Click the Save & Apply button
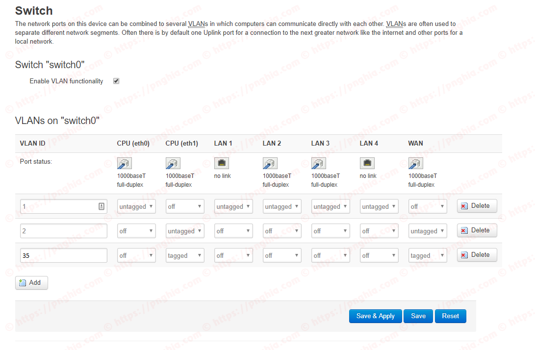The image size is (535, 350). (x=375, y=316)
